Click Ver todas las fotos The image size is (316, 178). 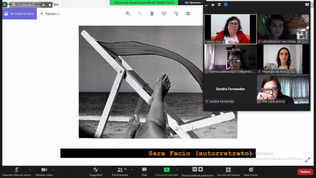pos(19,14)
